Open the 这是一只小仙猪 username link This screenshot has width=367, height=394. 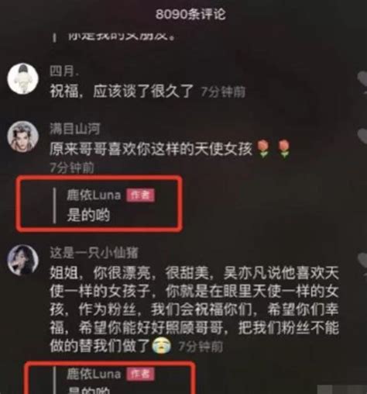94,253
